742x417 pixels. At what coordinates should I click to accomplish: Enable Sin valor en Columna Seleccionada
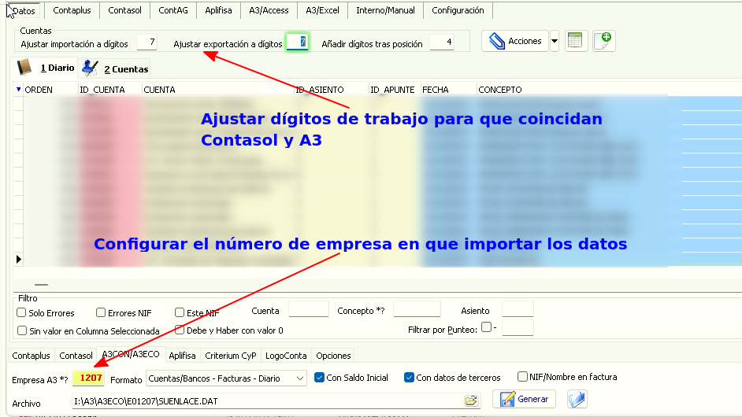tap(22, 330)
